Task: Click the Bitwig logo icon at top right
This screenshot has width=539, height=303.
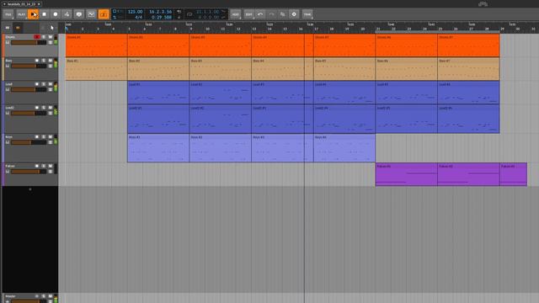Action: pos(483,3)
